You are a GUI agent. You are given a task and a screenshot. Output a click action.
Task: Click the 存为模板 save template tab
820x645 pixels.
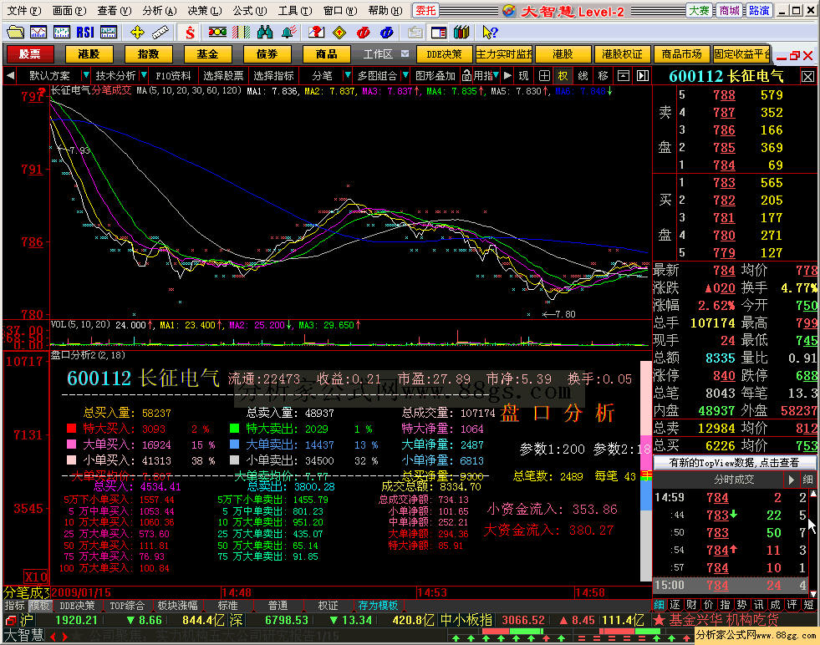click(378, 605)
